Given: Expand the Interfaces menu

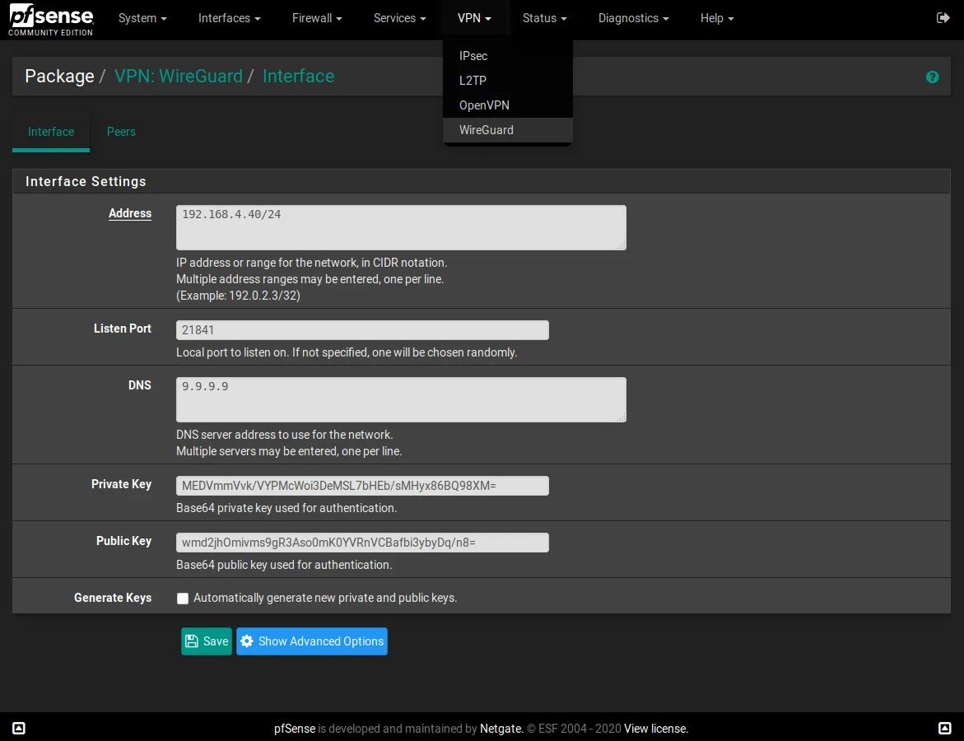Looking at the screenshot, I should tap(230, 18).
